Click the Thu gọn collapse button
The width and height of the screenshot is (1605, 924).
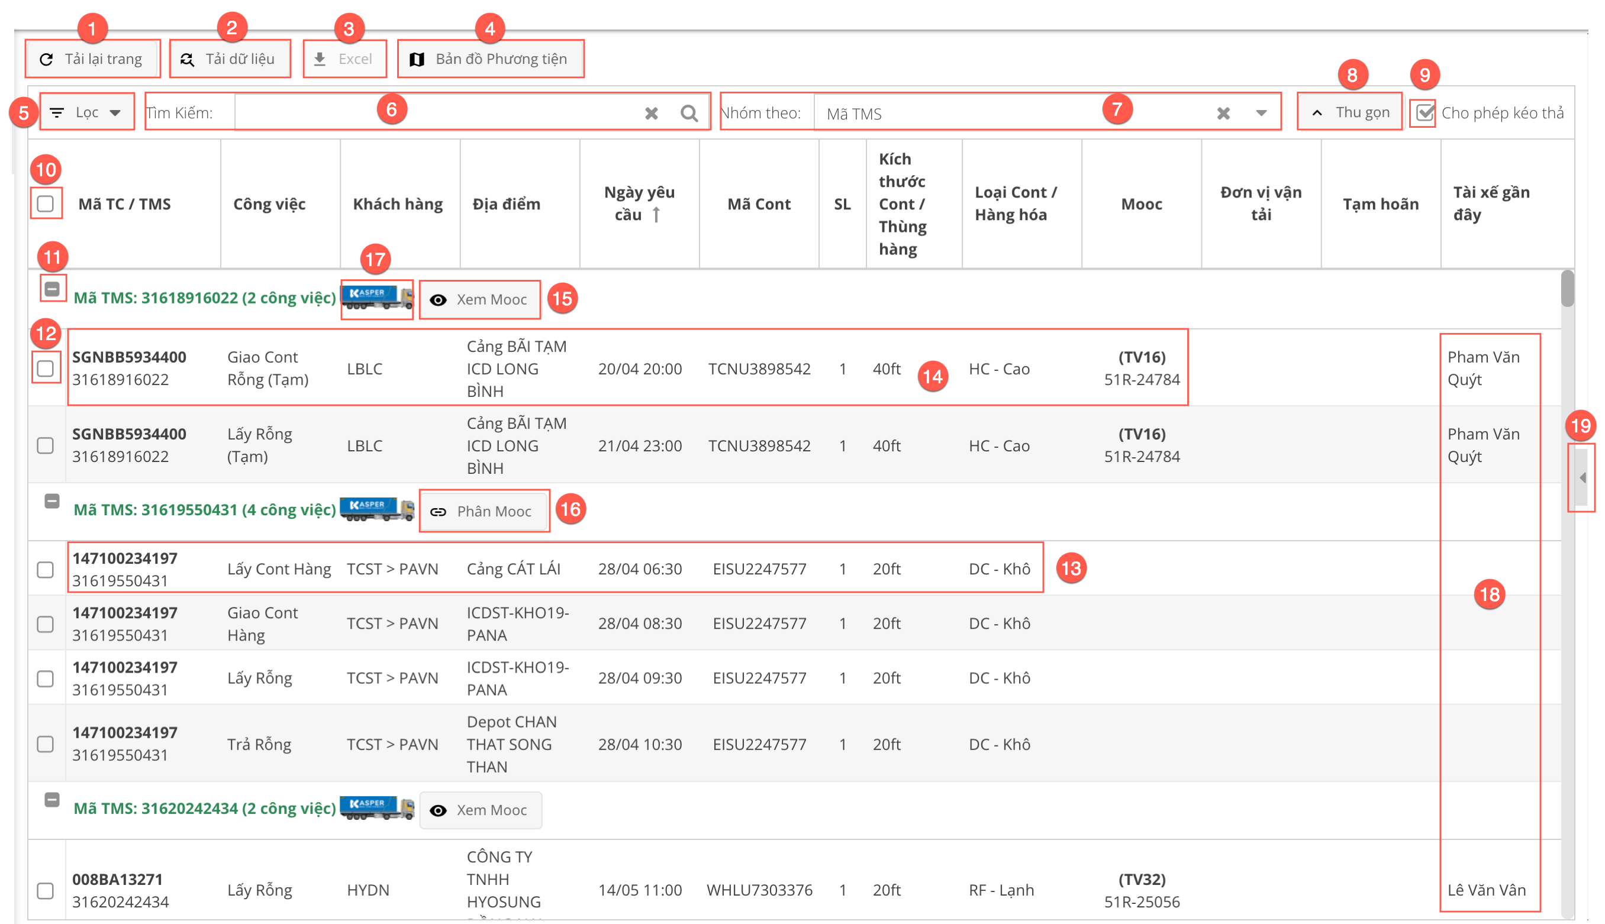coord(1351,112)
